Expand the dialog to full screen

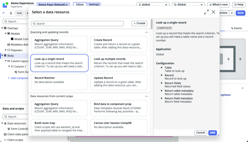(206, 12)
